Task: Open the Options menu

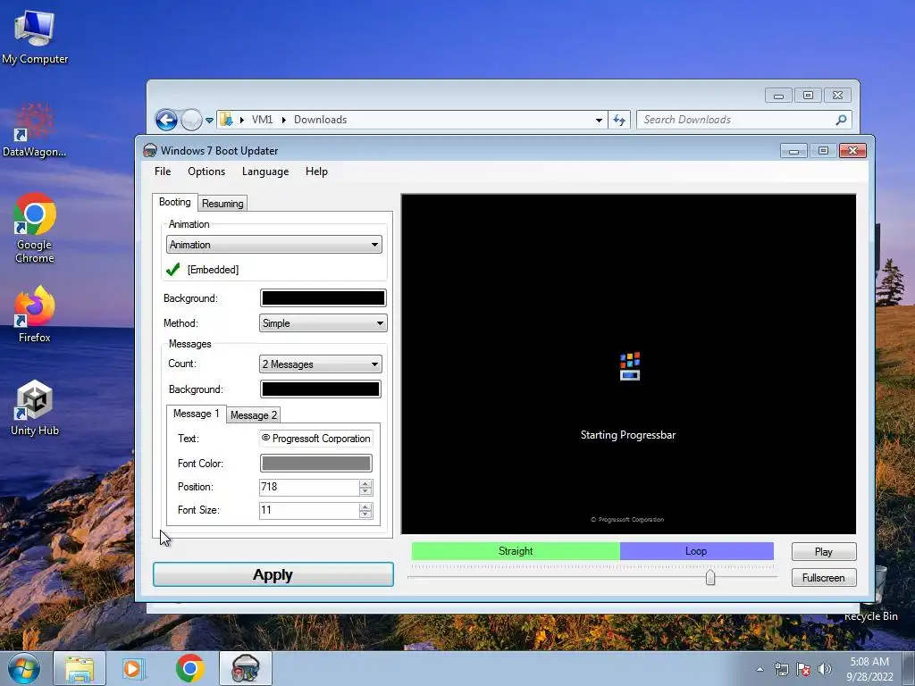Action: click(x=206, y=171)
